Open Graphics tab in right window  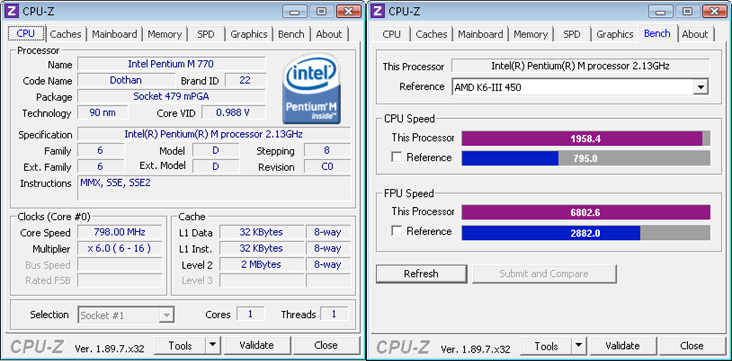[615, 34]
